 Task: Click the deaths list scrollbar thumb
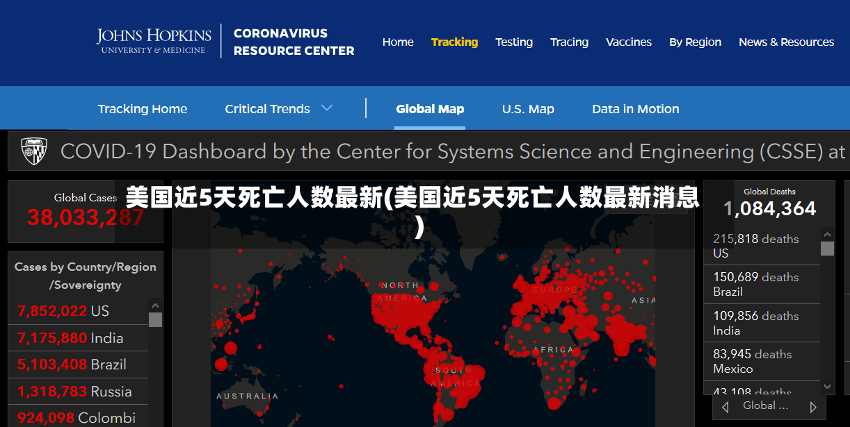click(x=827, y=249)
